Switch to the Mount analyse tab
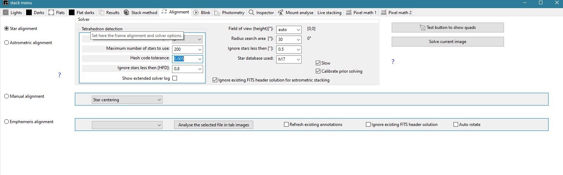 click(296, 12)
